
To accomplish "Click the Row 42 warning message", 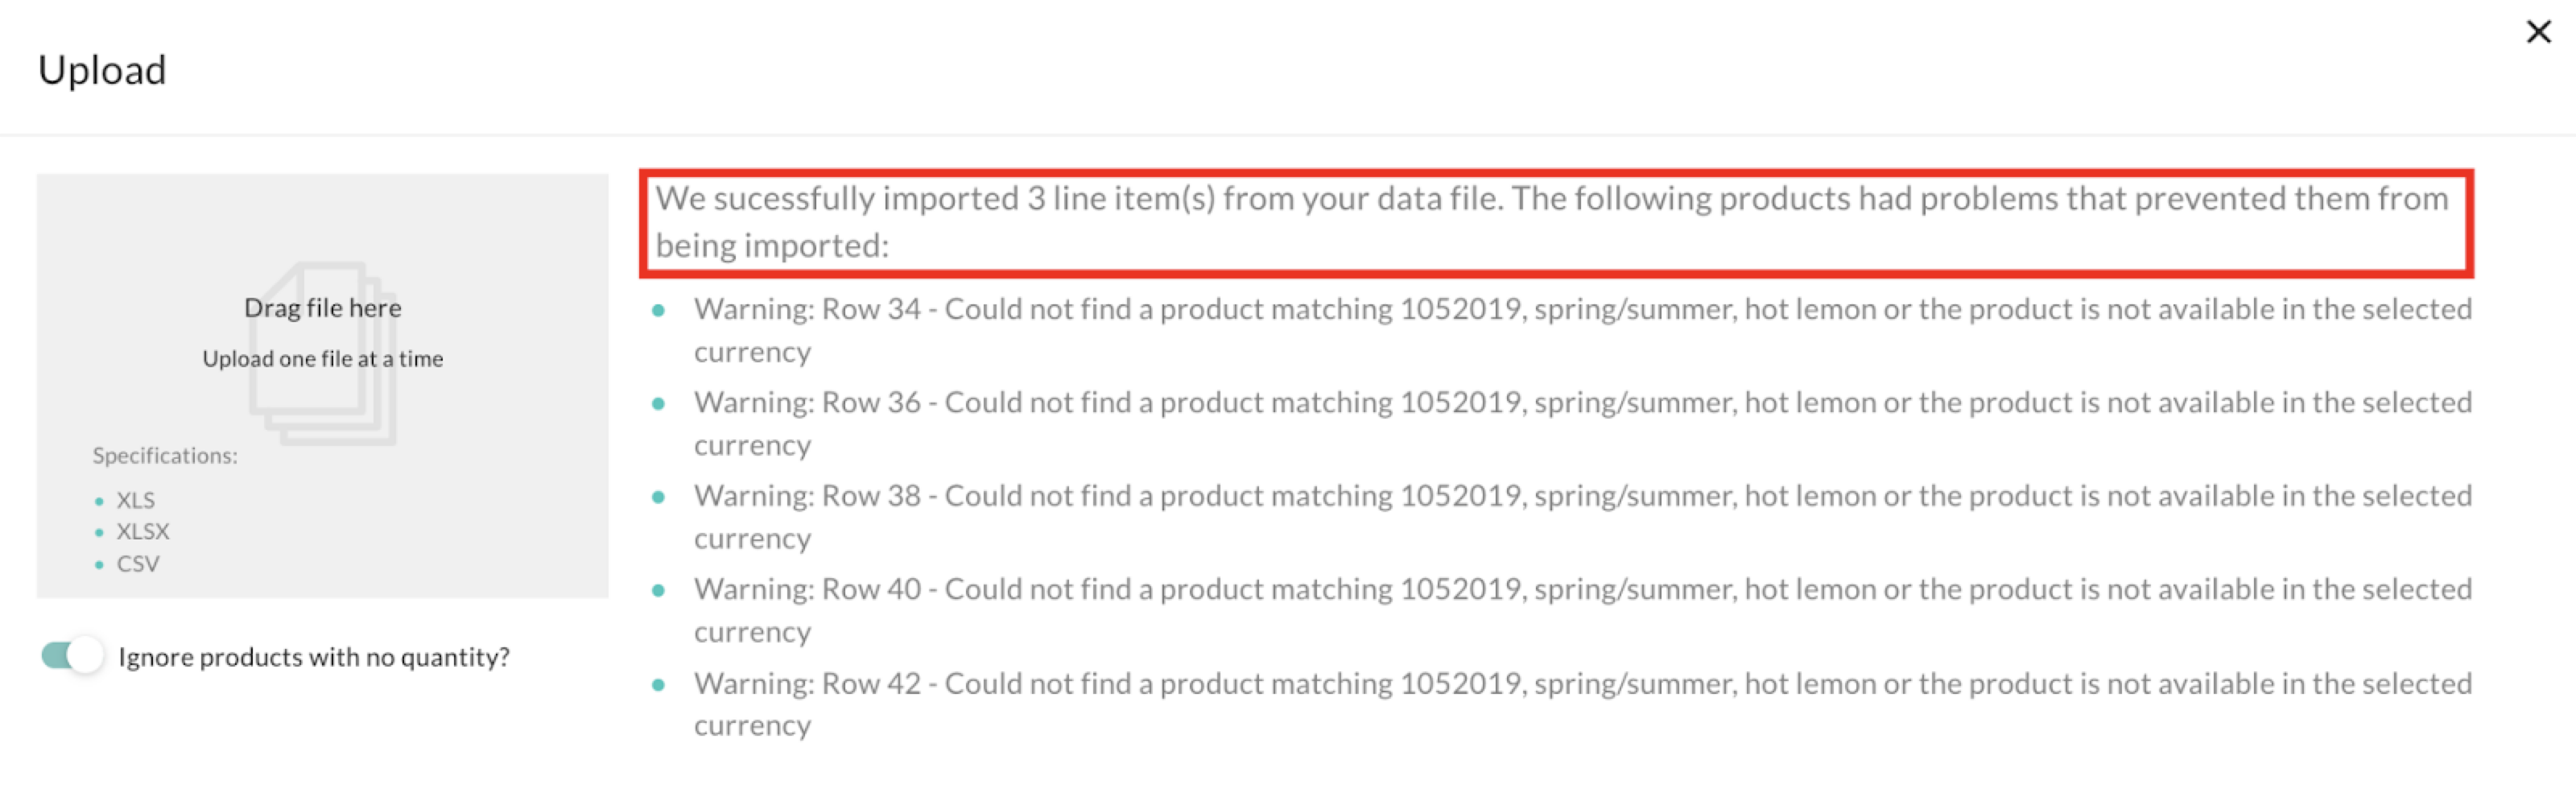I will [1582, 704].
